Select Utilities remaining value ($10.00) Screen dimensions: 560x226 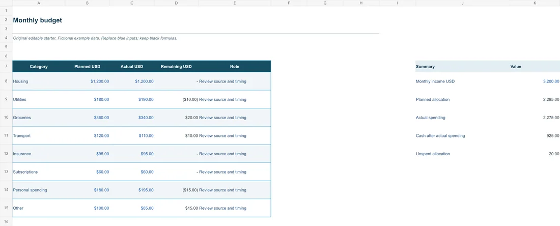pos(176,99)
